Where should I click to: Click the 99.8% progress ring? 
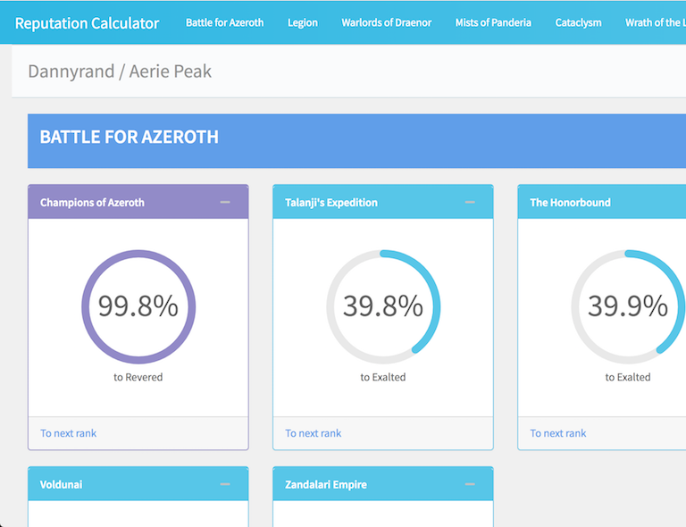pyautogui.click(x=138, y=306)
